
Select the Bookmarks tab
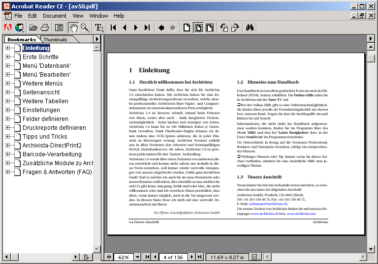(x=22, y=39)
